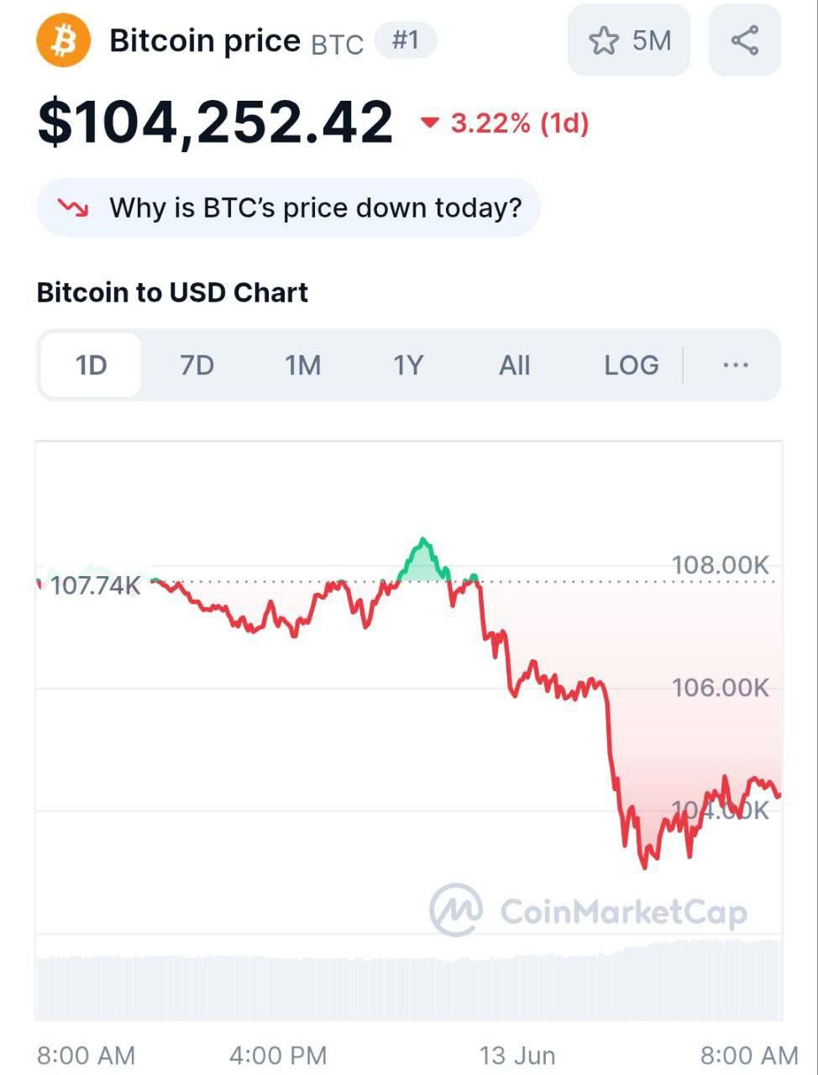Click the #1 rank badge
Image resolution: width=818 pixels, height=1075 pixels.
coord(406,40)
